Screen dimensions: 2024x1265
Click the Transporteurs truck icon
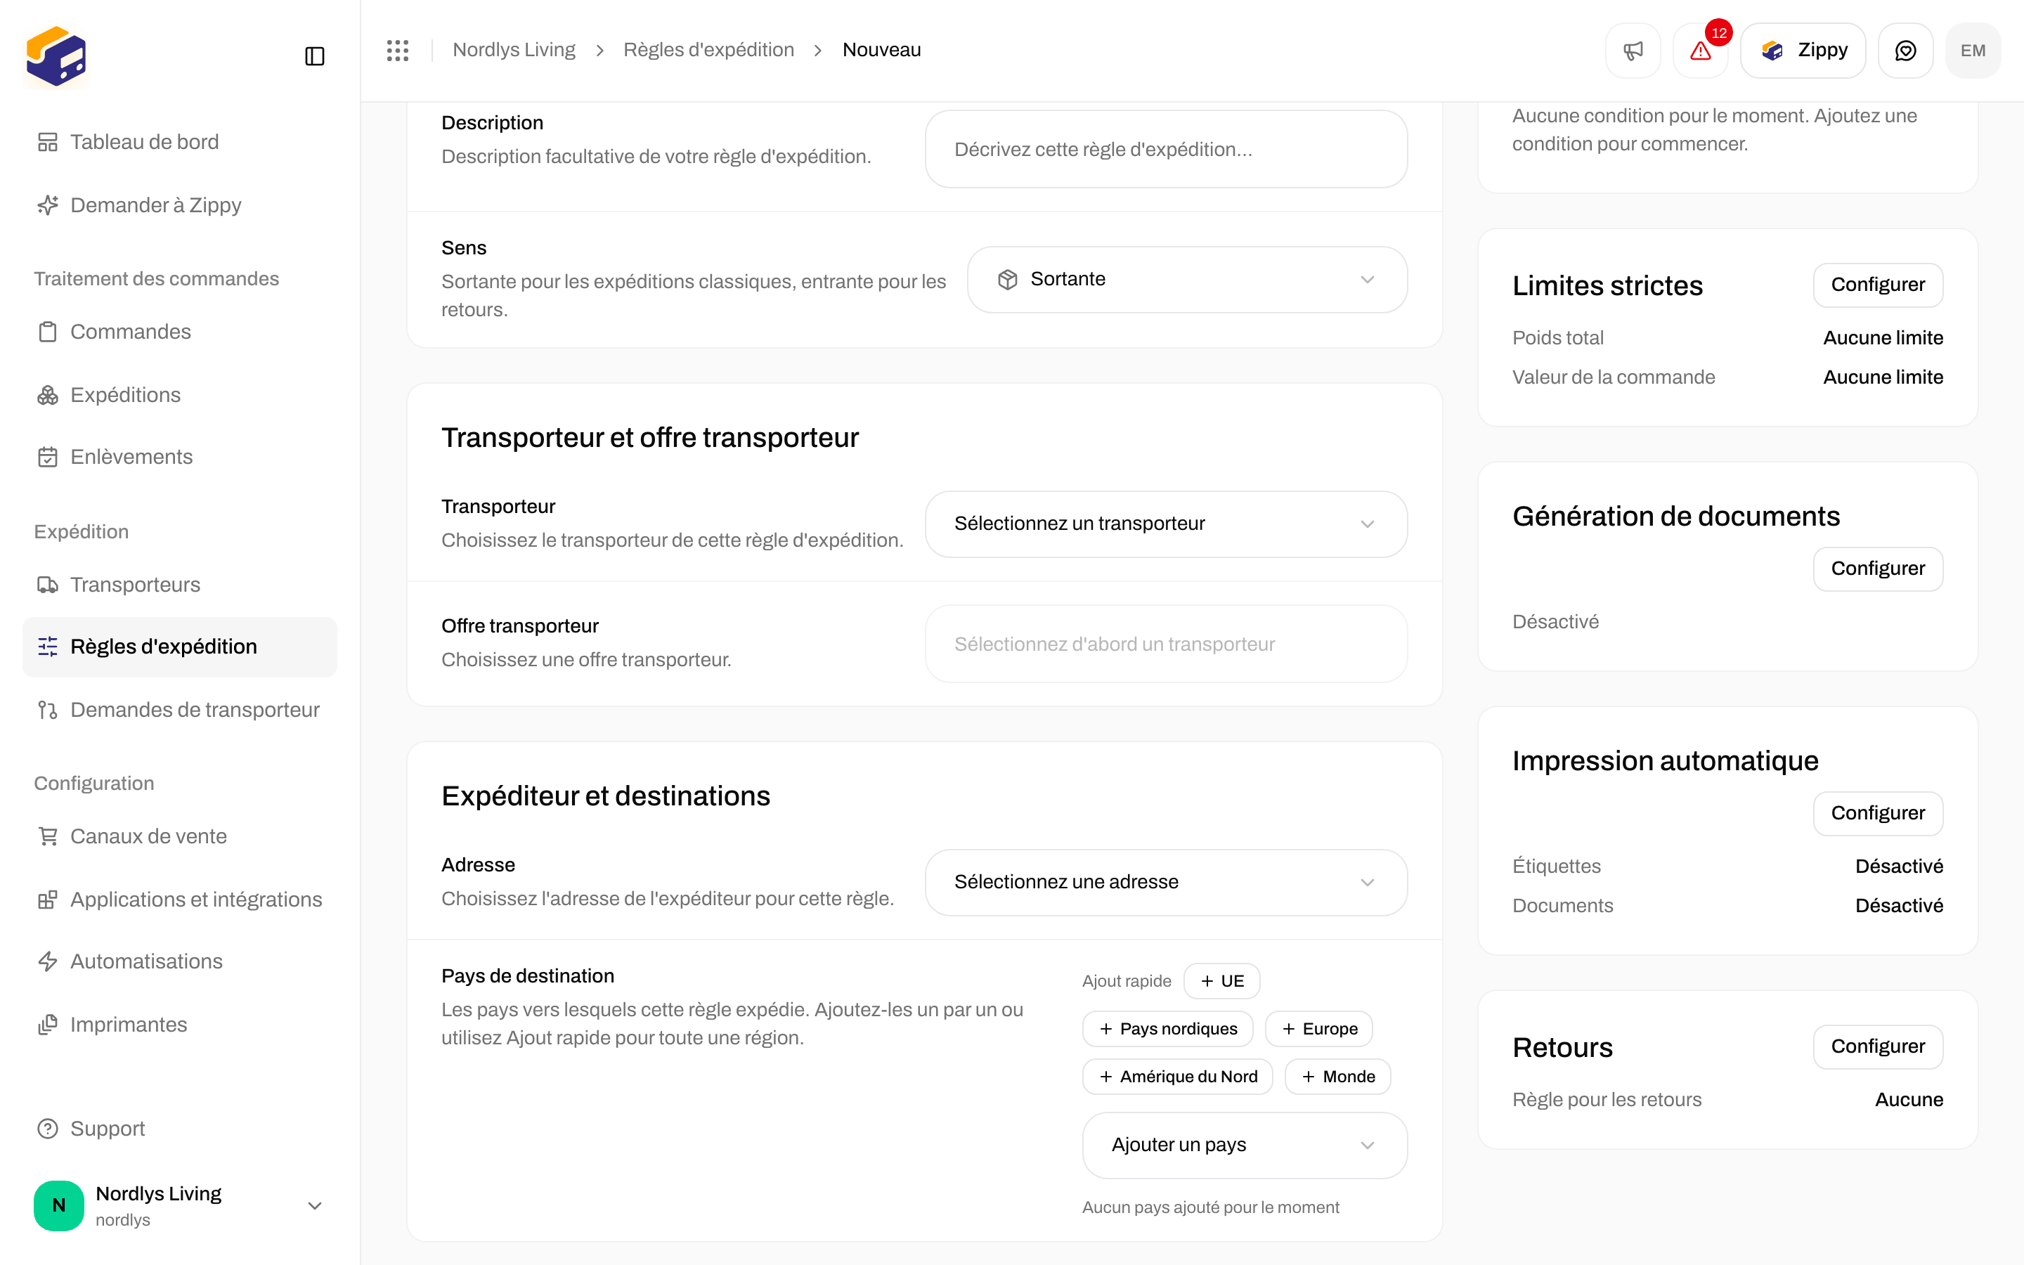pyautogui.click(x=48, y=585)
